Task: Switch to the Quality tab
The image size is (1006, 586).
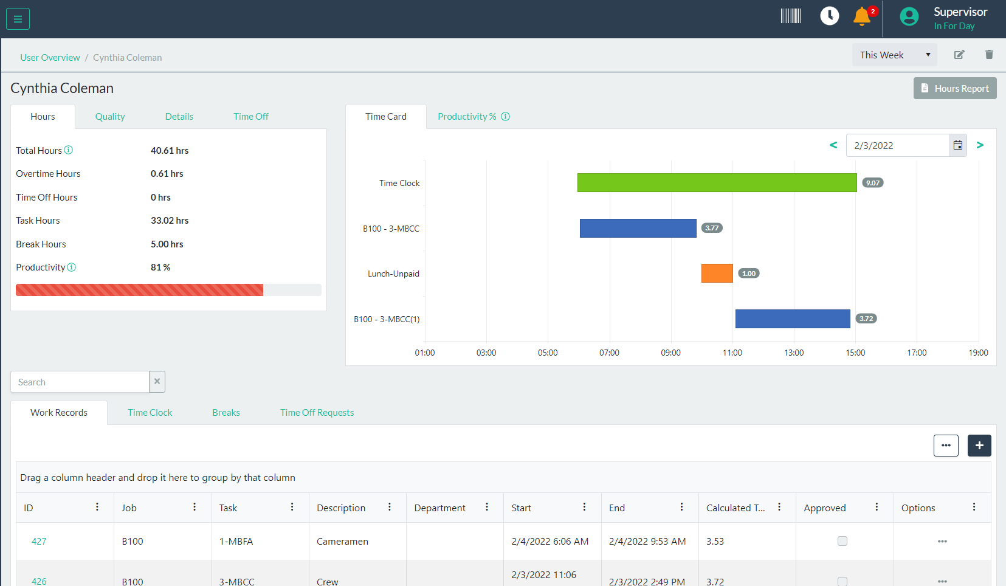Action: (x=110, y=117)
